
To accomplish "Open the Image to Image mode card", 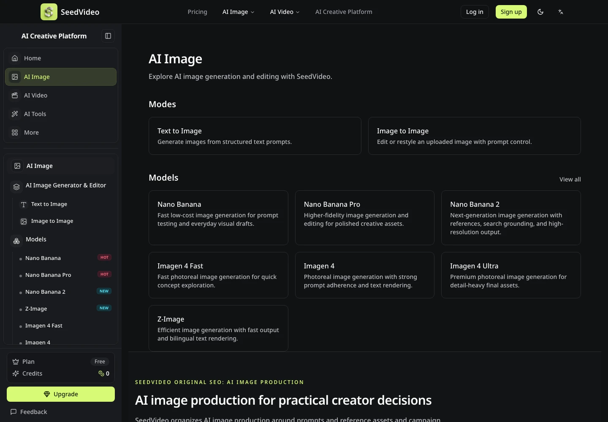I will (x=475, y=136).
